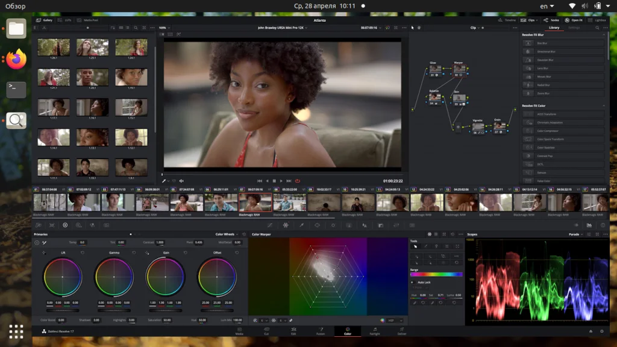Reset the Lift color wheel
This screenshot has height=347, width=617.
click(x=82, y=252)
